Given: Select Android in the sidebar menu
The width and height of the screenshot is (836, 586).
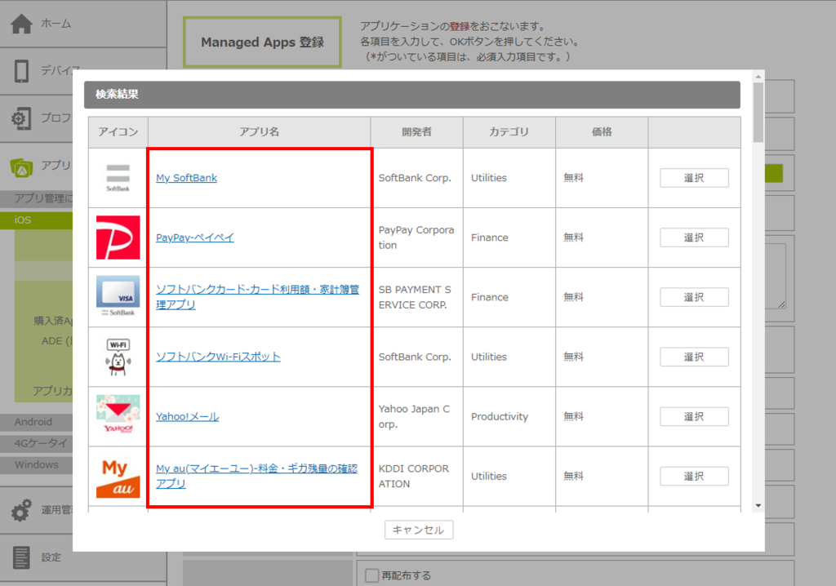Looking at the screenshot, I should point(33,422).
